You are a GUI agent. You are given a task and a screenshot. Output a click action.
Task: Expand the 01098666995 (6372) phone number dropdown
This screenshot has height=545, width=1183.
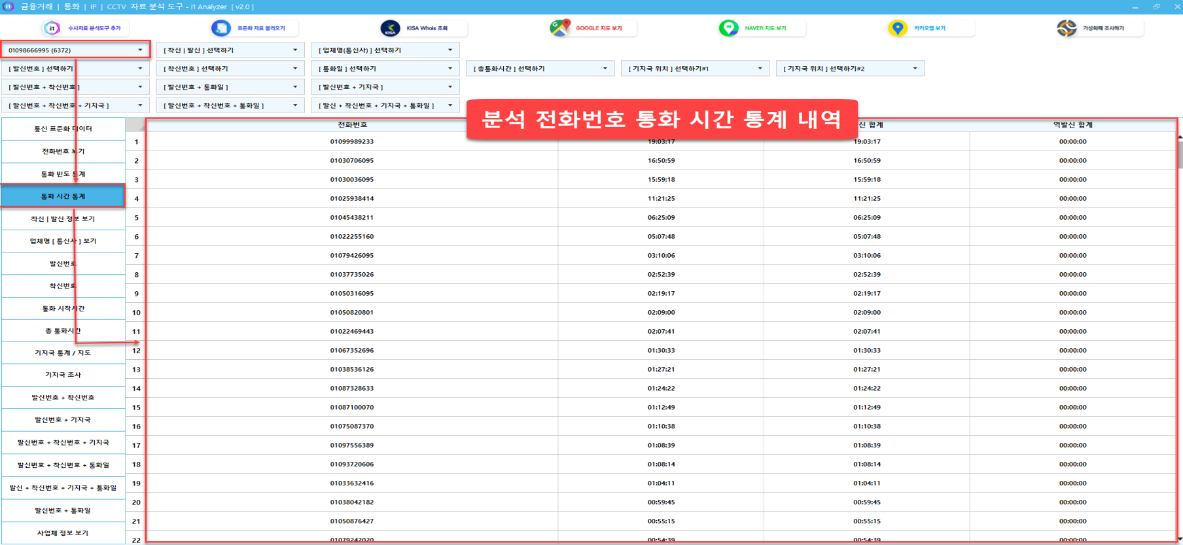pos(140,50)
